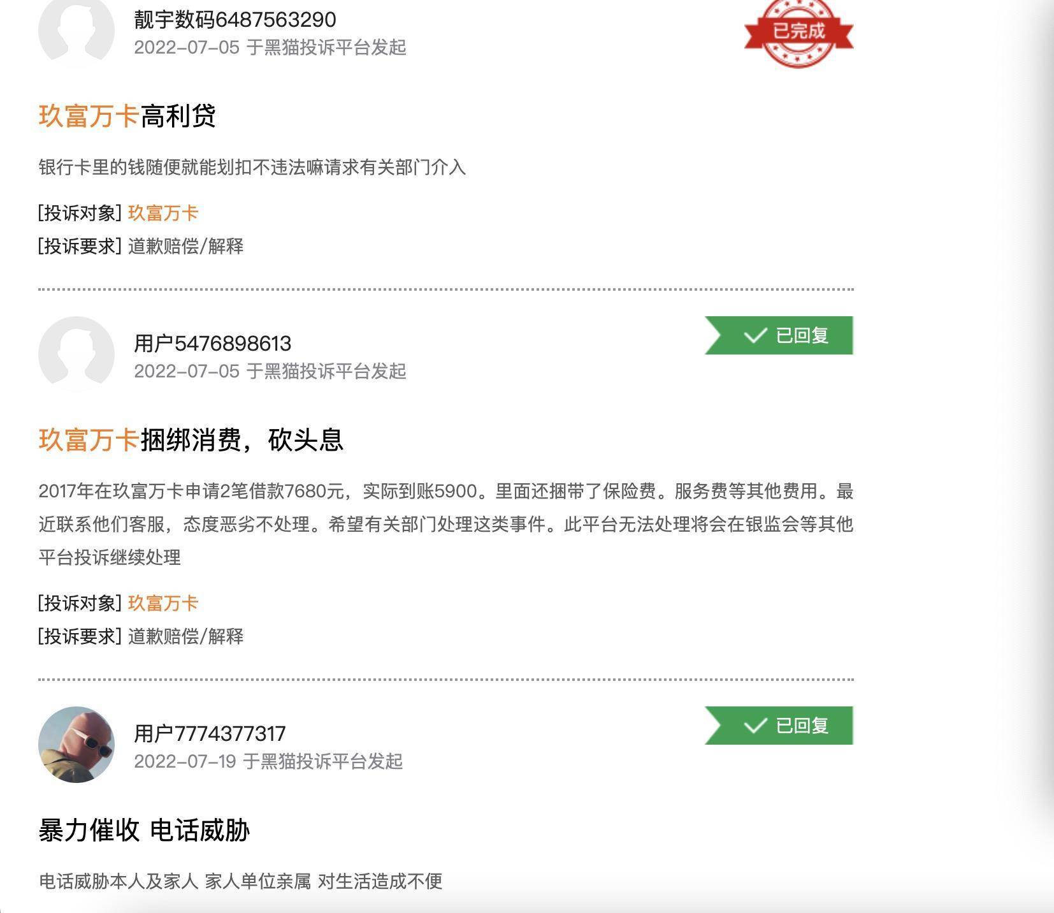This screenshot has height=913, width=1054.
Task: Click 电话威胁本人及家人 complaint description
Action: point(241,881)
